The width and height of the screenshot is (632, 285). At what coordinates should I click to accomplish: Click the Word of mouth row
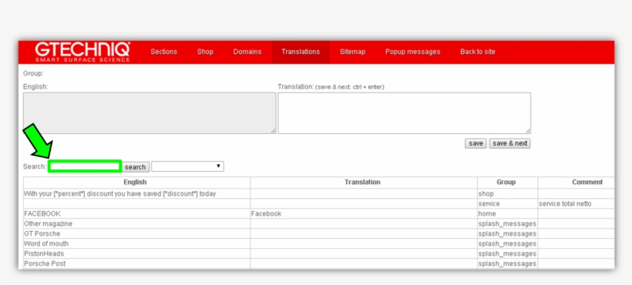coord(136,243)
